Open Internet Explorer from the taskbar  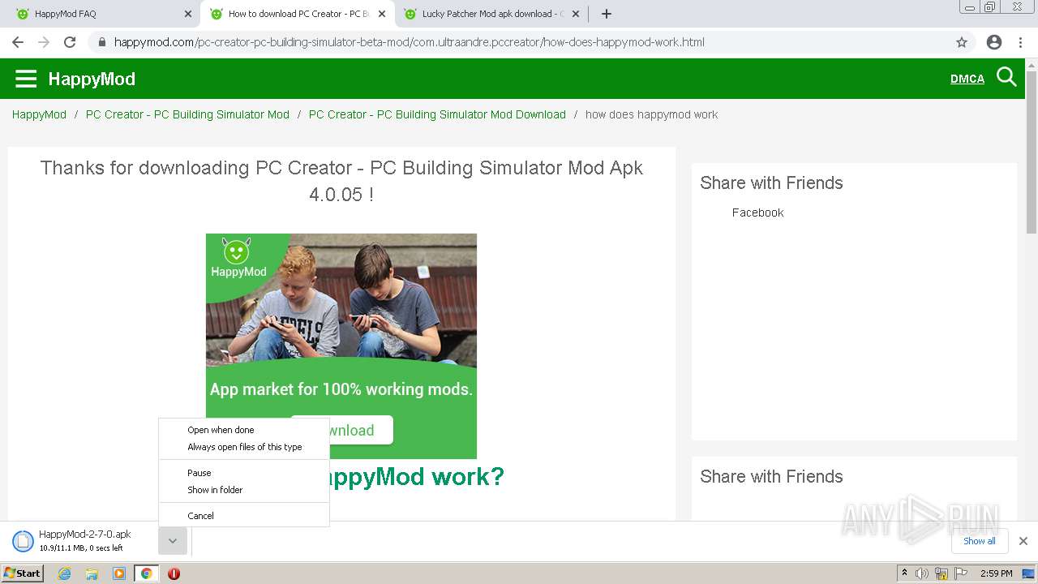65,573
